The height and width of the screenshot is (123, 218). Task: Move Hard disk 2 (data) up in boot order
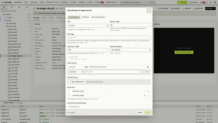[145, 96]
